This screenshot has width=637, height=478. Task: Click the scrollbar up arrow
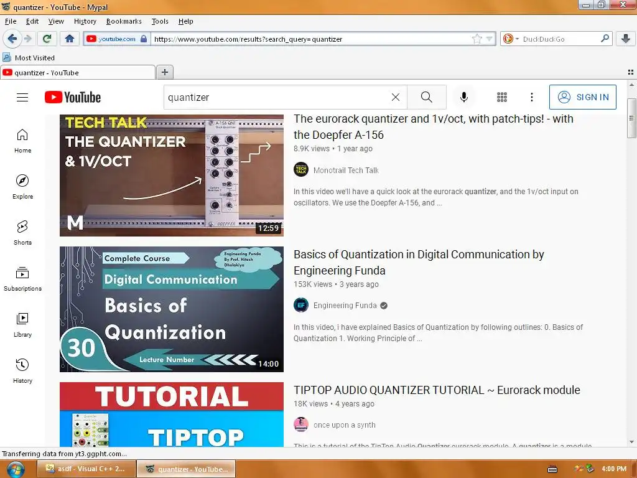(631, 85)
